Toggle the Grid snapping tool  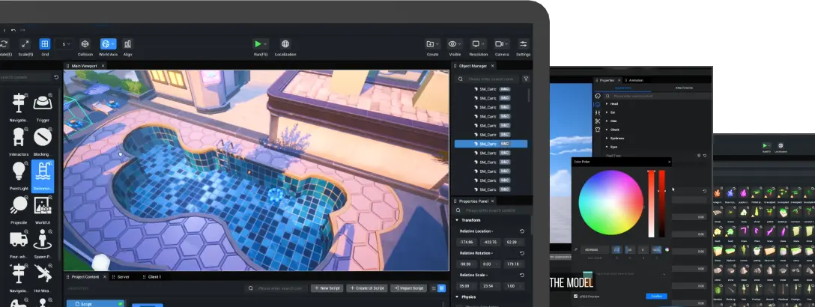pyautogui.click(x=45, y=44)
